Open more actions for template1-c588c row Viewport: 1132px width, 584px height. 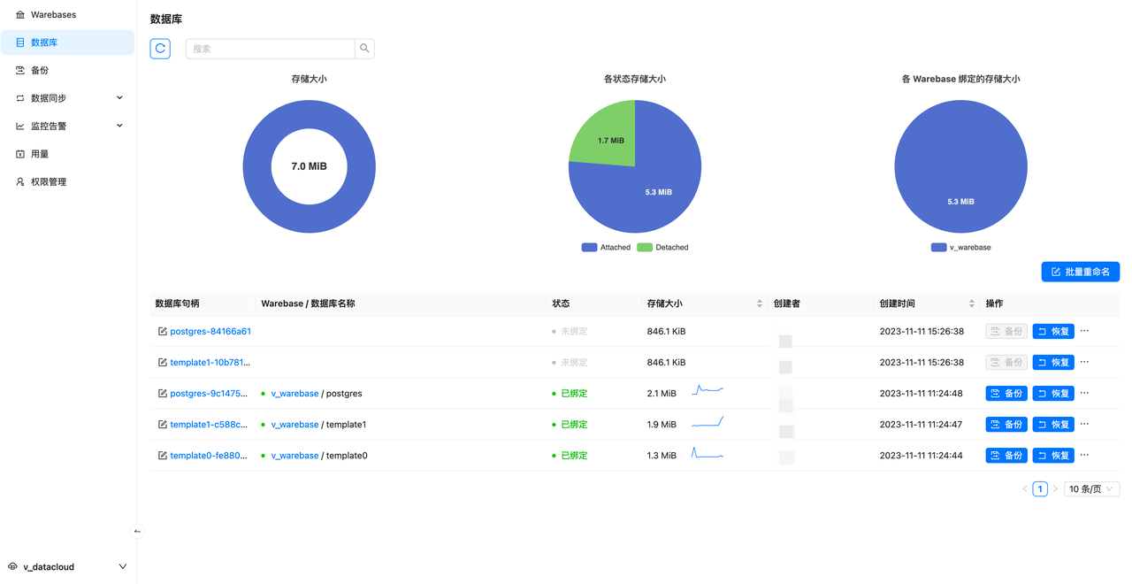[1085, 424]
